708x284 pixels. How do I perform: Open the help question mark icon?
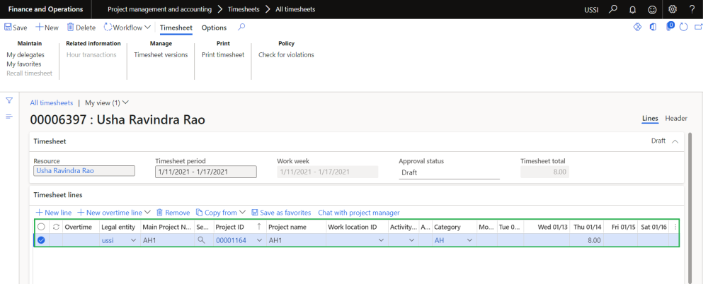(x=692, y=9)
